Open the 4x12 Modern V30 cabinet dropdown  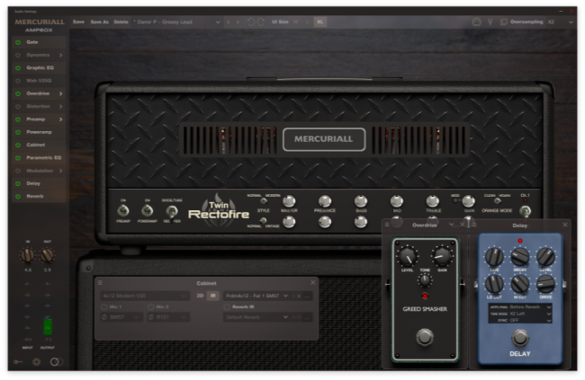pos(143,295)
